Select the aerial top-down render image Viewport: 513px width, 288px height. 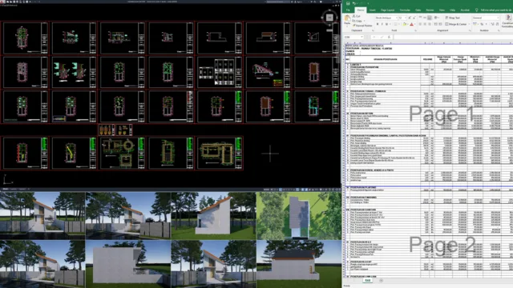(299, 216)
